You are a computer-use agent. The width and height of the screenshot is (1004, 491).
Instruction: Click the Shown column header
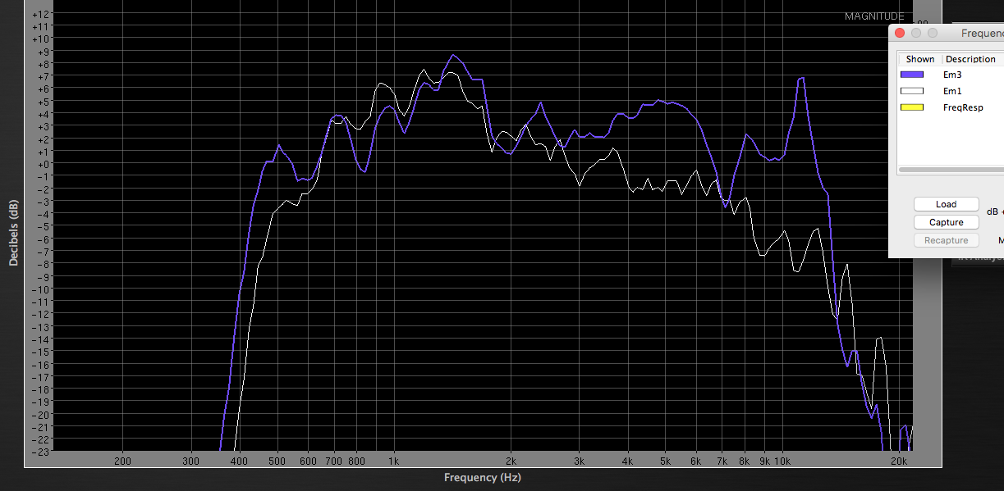(919, 59)
